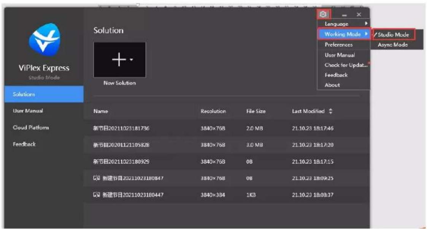Screen dimensions: 427x229
Task: Select Solutions in the sidebar
Action: click(x=44, y=94)
